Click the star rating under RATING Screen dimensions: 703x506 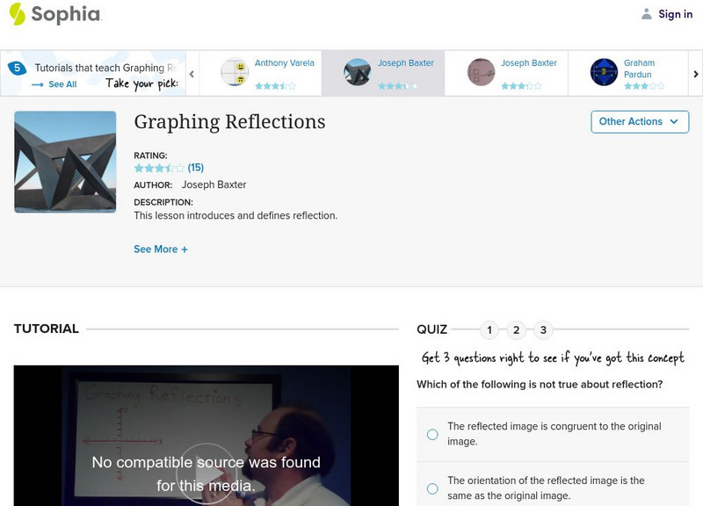point(159,168)
